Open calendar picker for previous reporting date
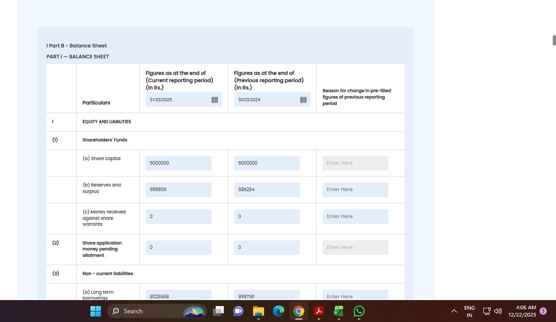Image resolution: width=556 pixels, height=322 pixels. pos(303,100)
